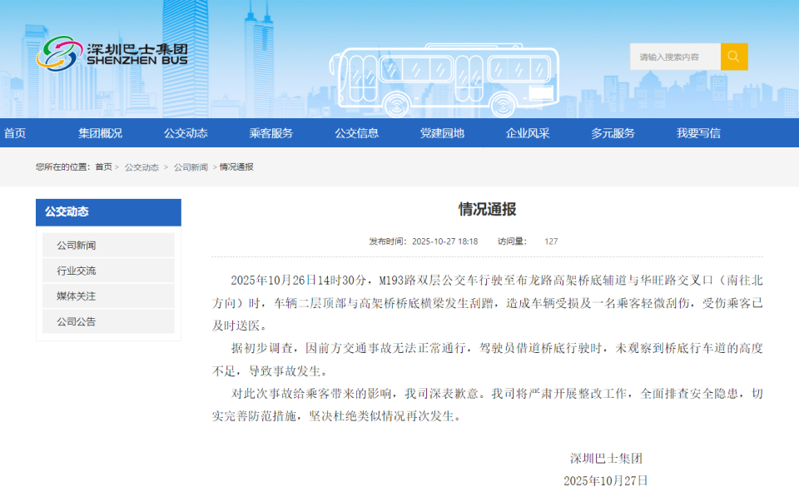This screenshot has width=799, height=502.
Task: Open the 党建园地 menu item
Action: (x=444, y=132)
